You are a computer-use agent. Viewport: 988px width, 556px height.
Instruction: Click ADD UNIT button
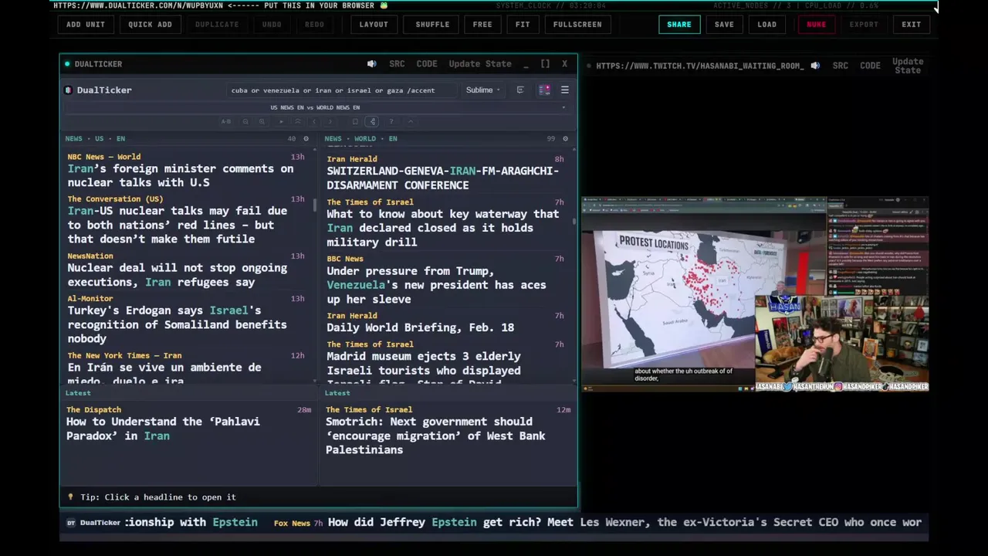[86, 24]
